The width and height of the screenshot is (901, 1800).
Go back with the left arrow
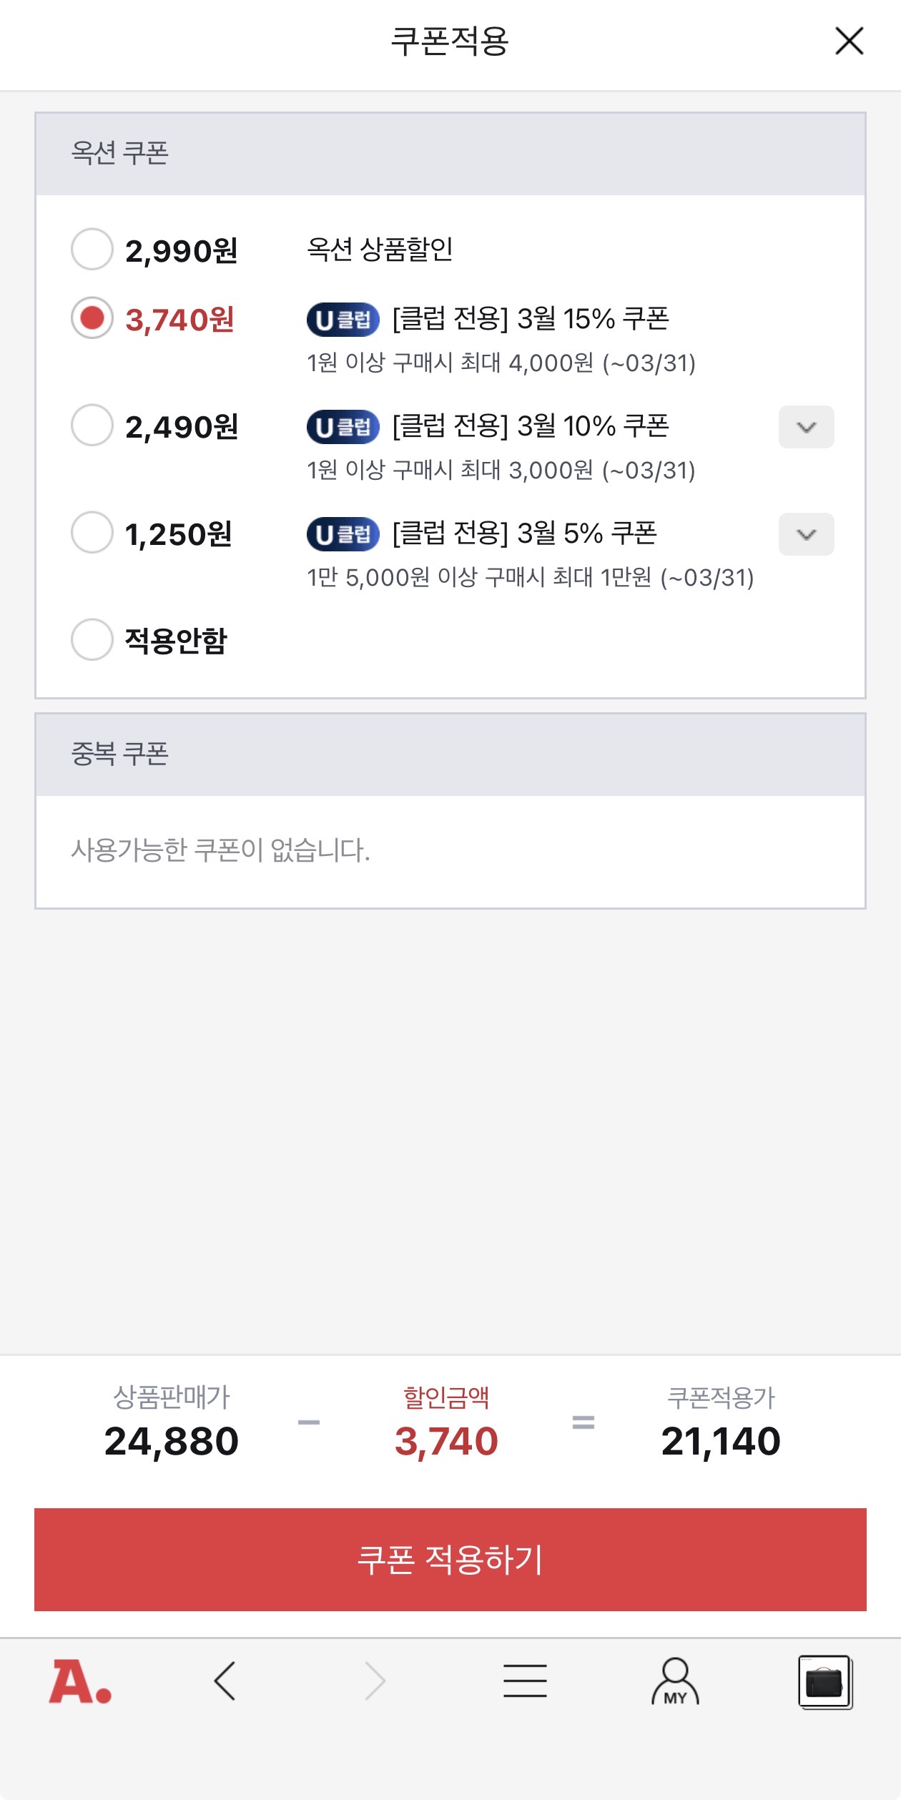(225, 1681)
